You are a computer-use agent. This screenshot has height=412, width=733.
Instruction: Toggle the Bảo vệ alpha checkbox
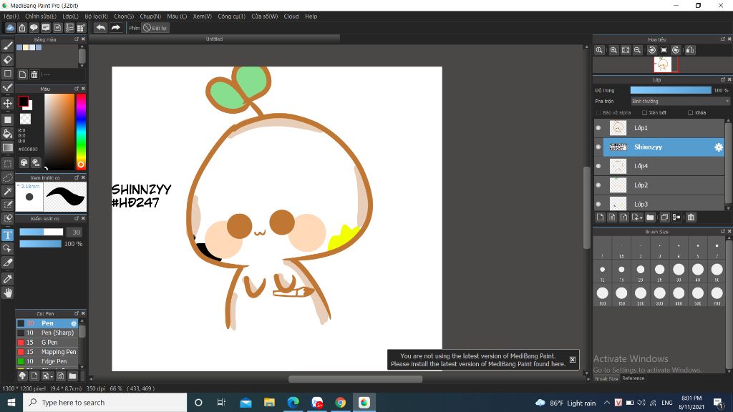point(598,112)
